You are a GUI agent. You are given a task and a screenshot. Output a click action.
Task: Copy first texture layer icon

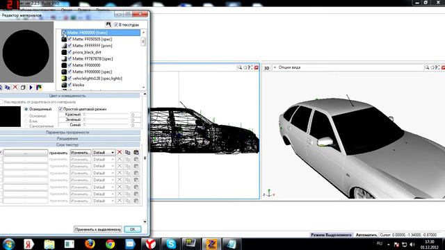pyautogui.click(x=128, y=153)
